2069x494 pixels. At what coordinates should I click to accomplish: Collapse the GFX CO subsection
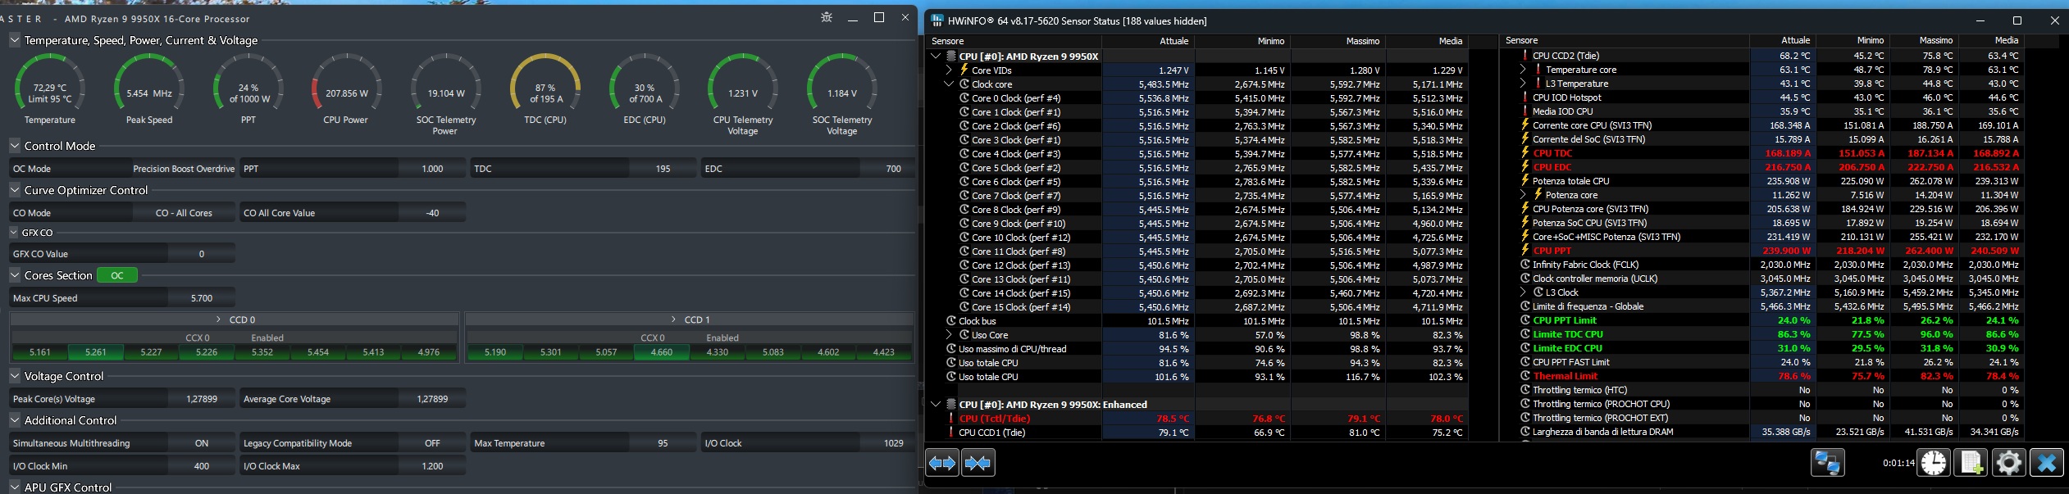pyautogui.click(x=14, y=233)
